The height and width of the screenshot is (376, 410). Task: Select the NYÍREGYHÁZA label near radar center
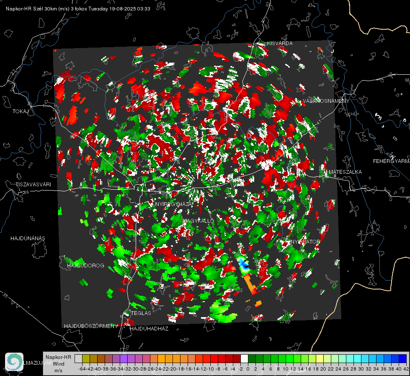[x=174, y=204]
